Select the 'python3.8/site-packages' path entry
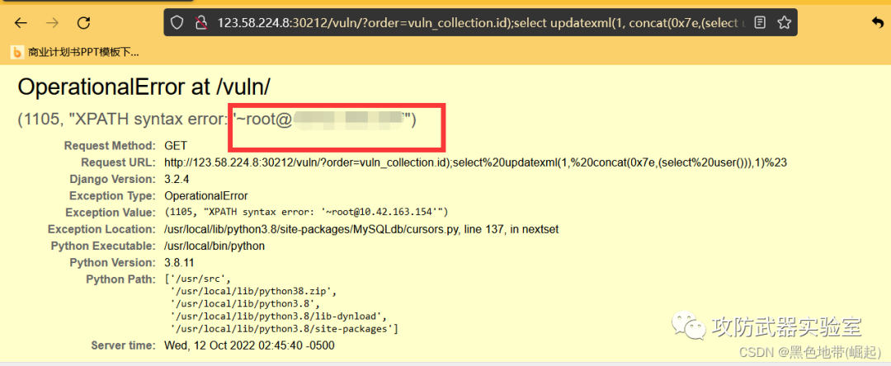Viewport: 891px width, 366px height. (284, 329)
